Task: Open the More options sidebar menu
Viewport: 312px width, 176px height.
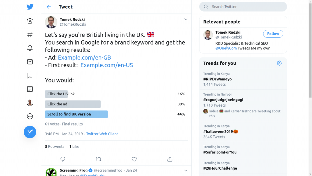Action: 30,116
